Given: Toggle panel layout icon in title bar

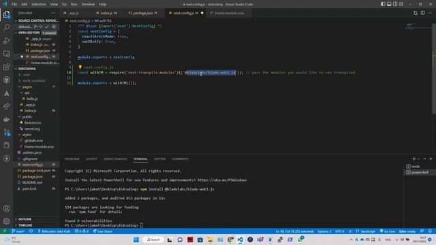Looking at the screenshot, I should click(x=389, y=4).
